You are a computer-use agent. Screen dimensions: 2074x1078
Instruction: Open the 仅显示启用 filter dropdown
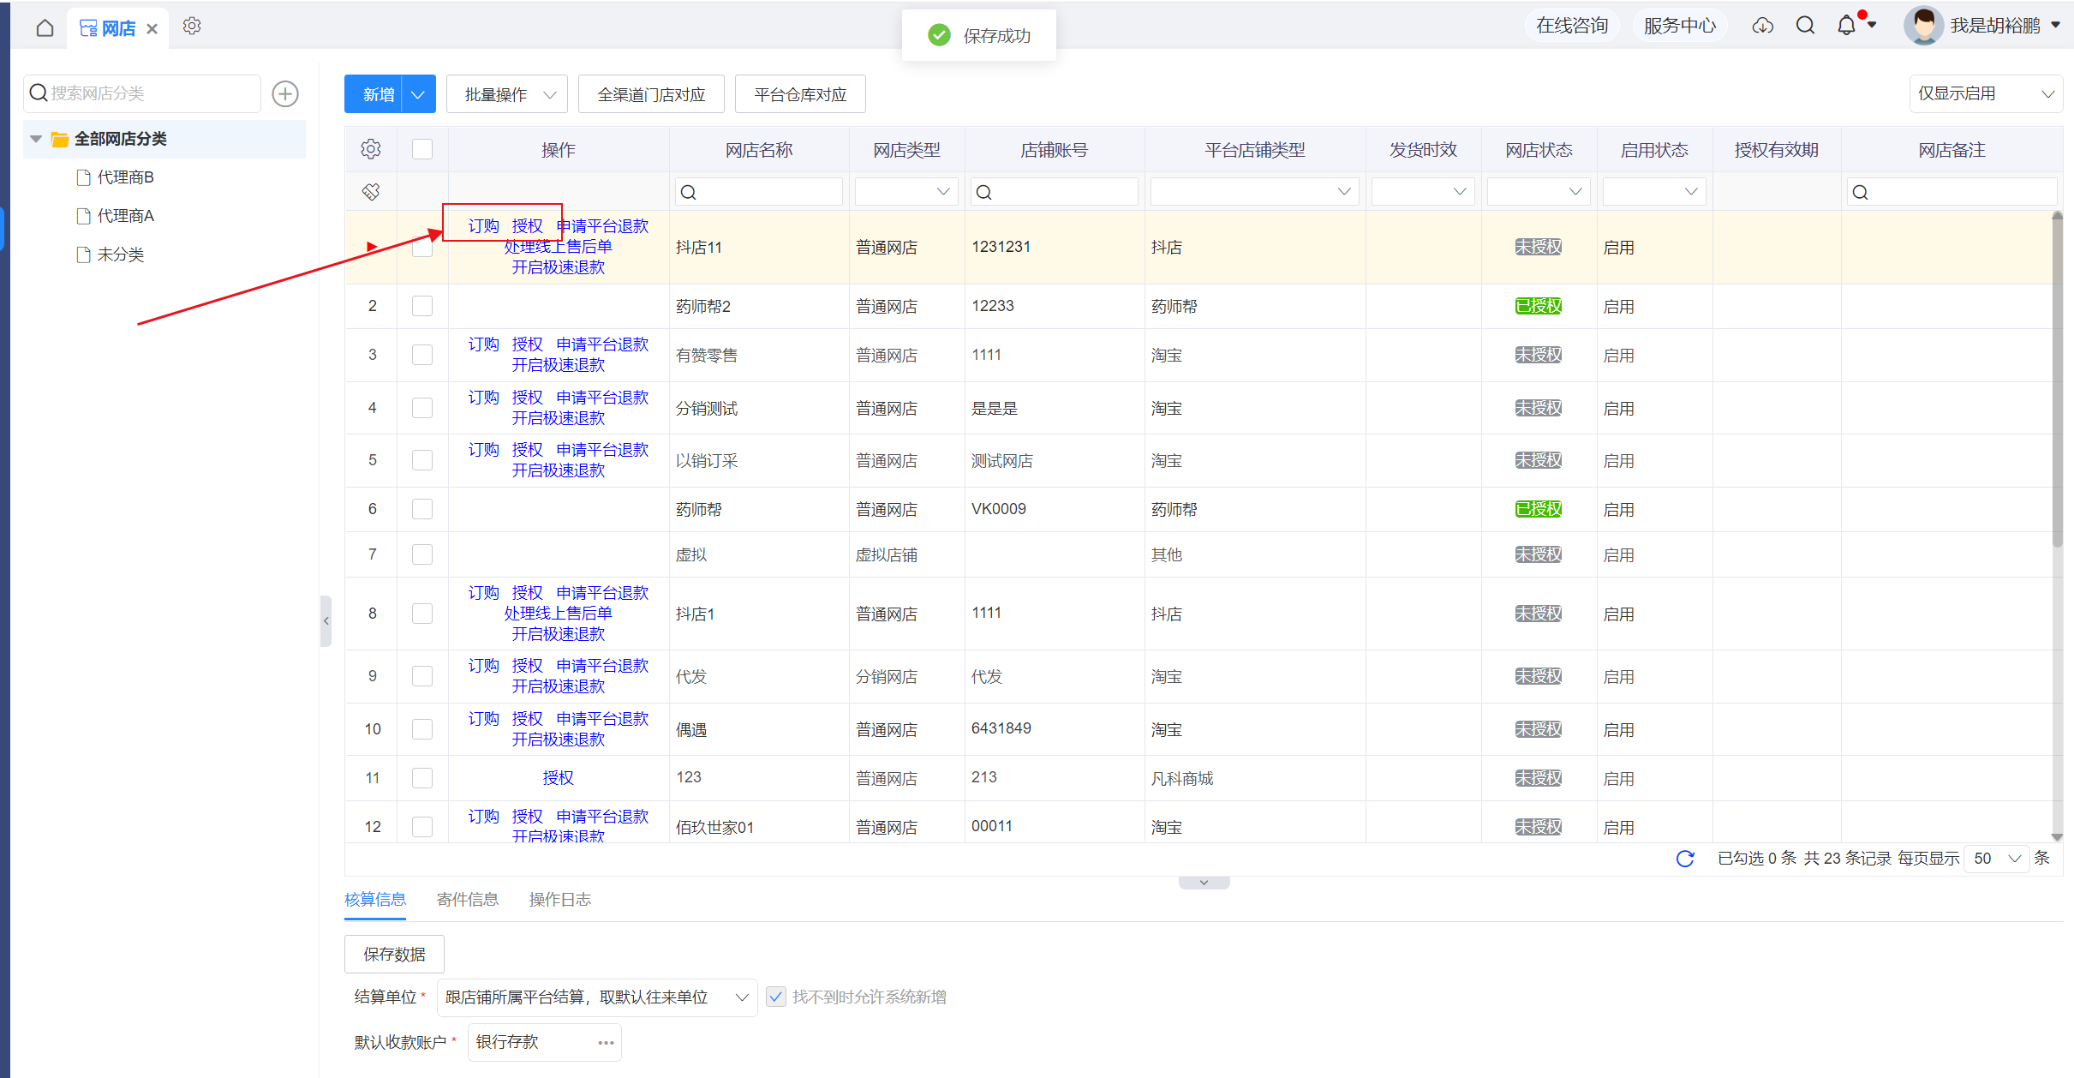pos(1986,94)
